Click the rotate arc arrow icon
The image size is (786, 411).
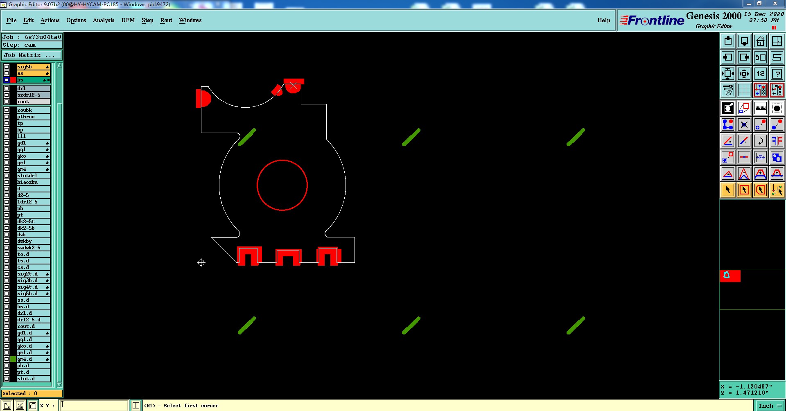click(x=761, y=141)
